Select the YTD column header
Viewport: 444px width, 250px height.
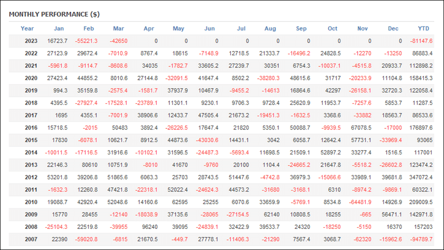424,29
